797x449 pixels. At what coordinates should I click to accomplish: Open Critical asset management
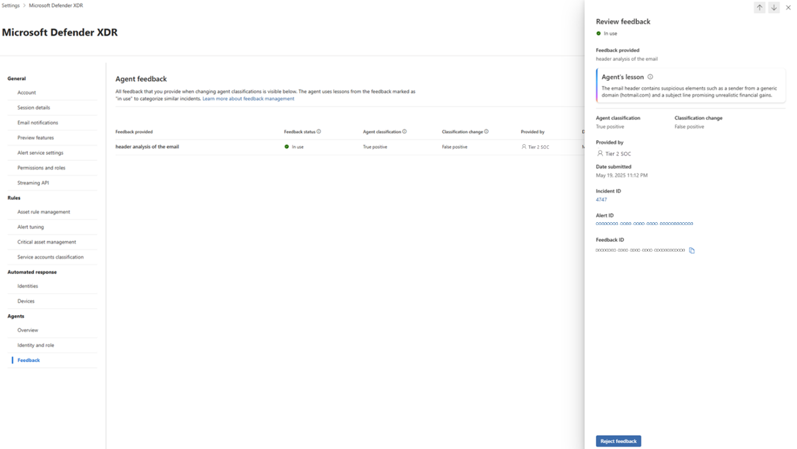pos(46,242)
